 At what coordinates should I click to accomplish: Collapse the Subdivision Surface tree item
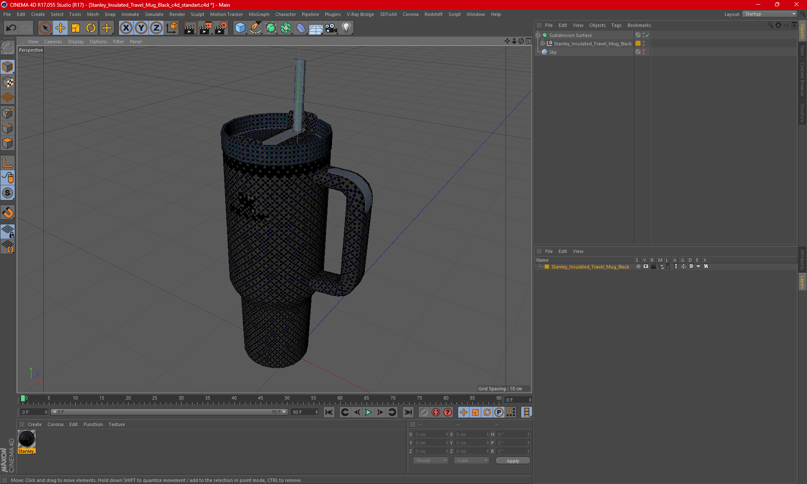[538, 35]
